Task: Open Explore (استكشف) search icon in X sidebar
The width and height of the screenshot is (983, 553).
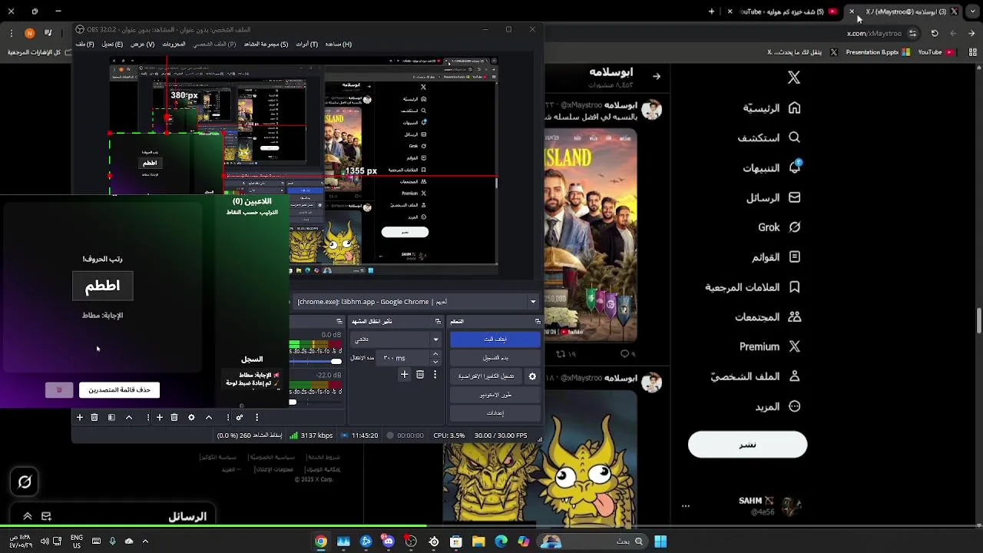Action: (x=794, y=137)
